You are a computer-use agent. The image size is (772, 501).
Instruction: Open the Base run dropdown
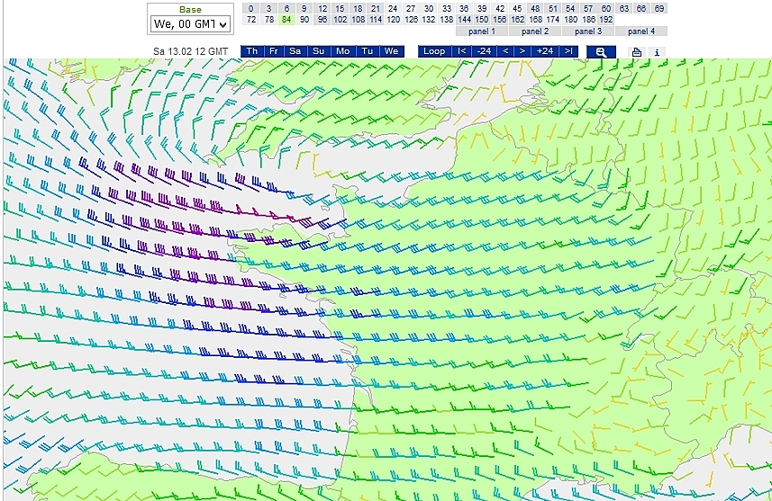coord(191,24)
